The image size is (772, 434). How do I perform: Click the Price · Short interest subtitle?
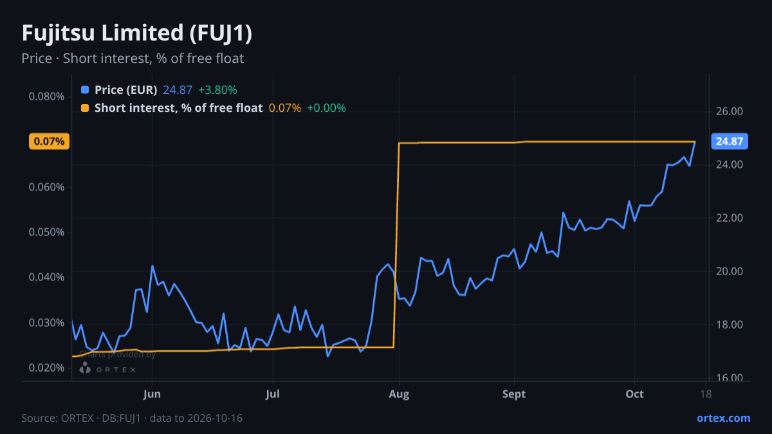click(133, 59)
